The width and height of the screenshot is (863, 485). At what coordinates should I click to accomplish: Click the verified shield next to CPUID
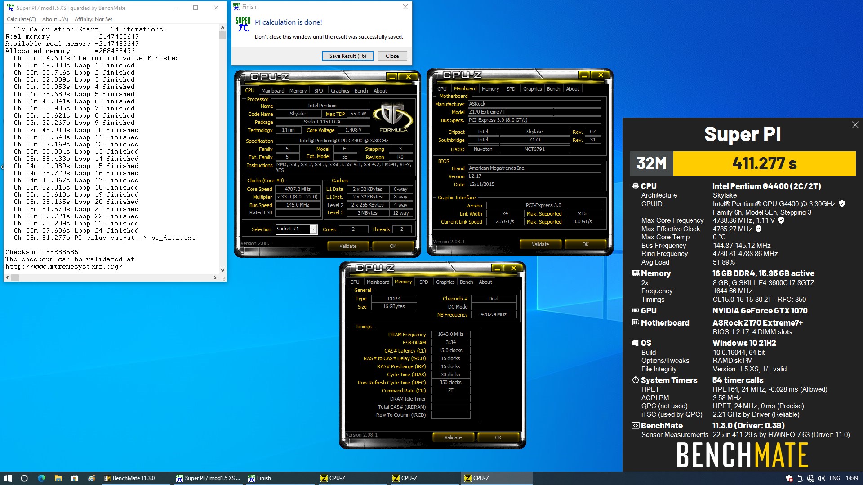coord(842,204)
